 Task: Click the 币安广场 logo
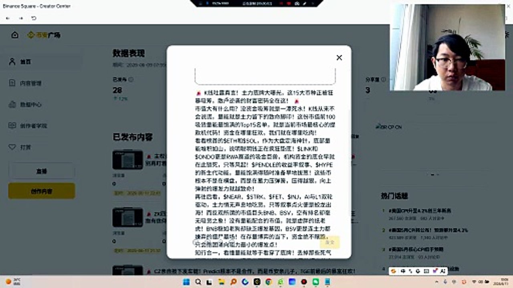[44, 35]
